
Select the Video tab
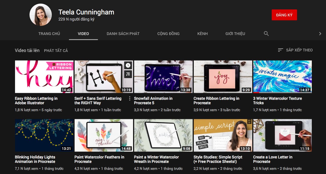[83, 34]
